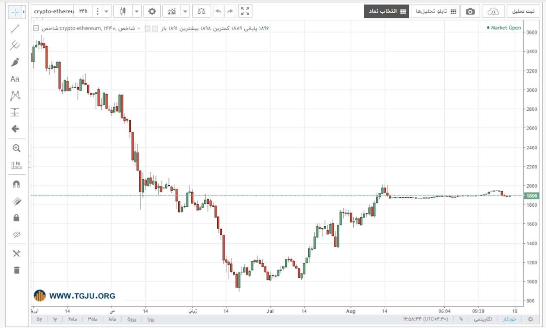
Task: Take a chart snapshot with camera icon
Action: click(x=470, y=11)
